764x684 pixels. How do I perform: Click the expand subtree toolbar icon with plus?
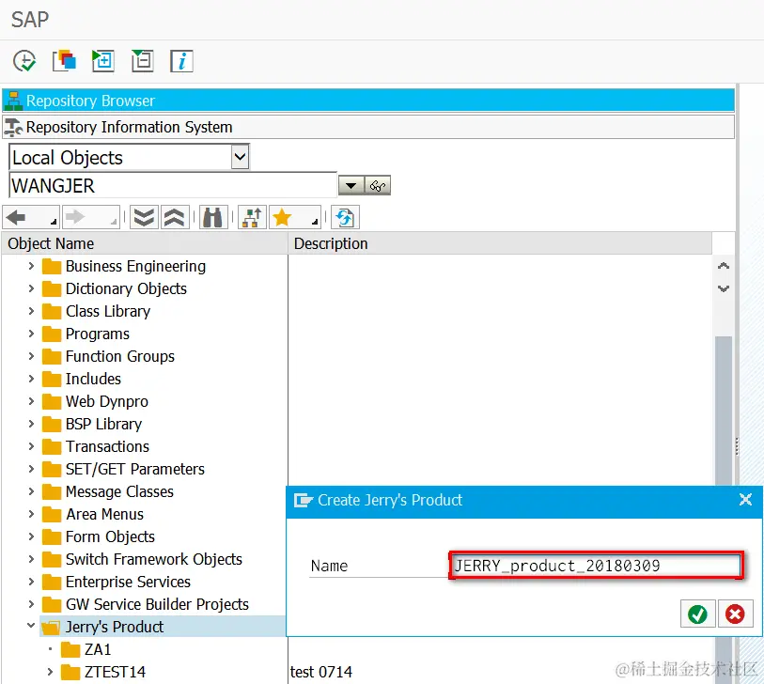click(102, 61)
